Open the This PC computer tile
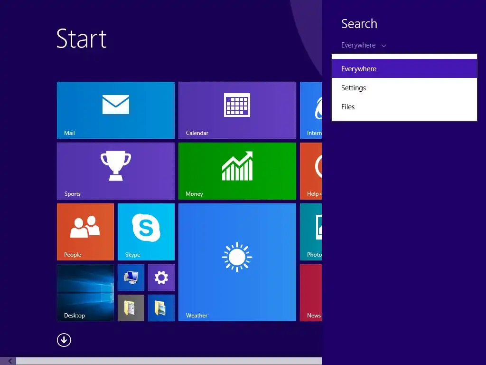Image resolution: width=486 pixels, height=365 pixels. click(131, 278)
